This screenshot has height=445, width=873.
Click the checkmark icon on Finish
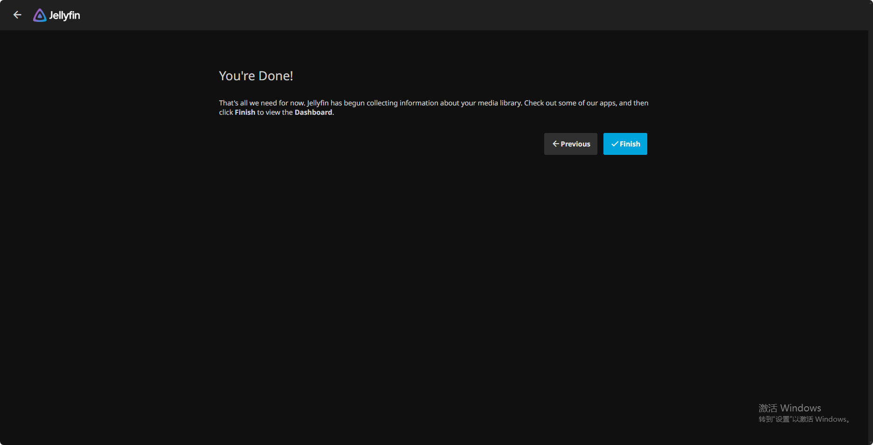click(x=615, y=144)
